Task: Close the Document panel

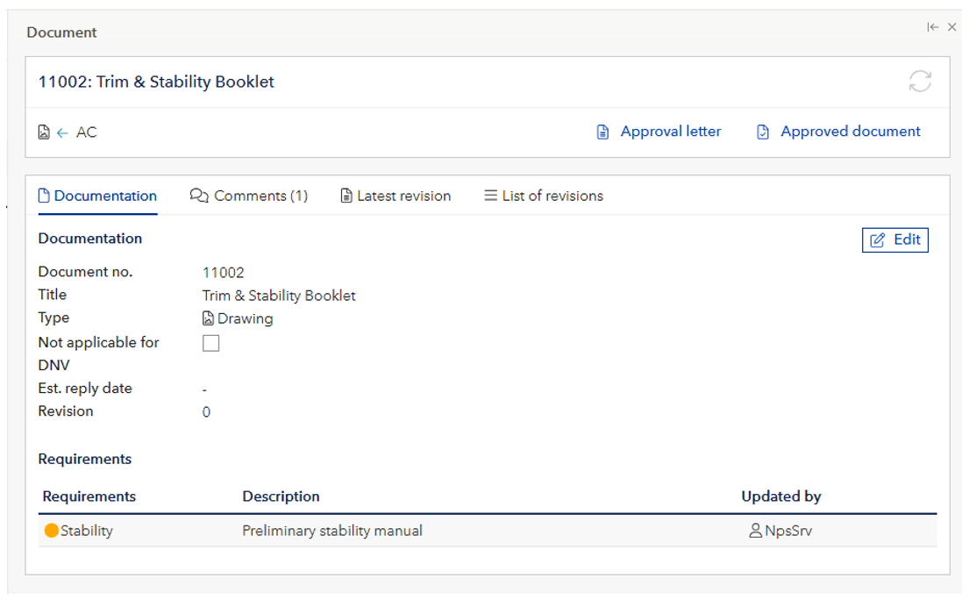Action: pyautogui.click(x=952, y=27)
